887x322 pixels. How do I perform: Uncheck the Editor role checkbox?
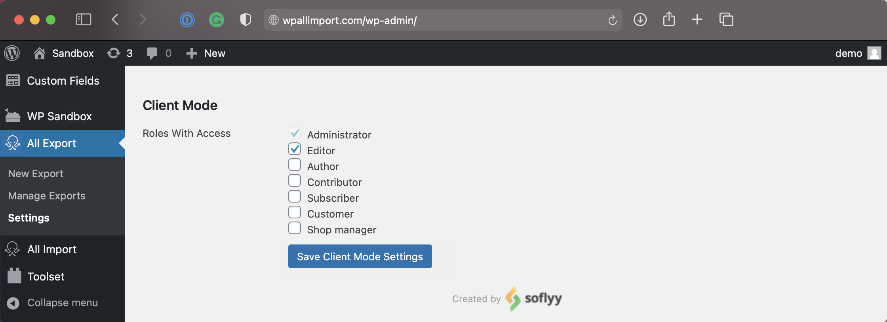(x=295, y=149)
